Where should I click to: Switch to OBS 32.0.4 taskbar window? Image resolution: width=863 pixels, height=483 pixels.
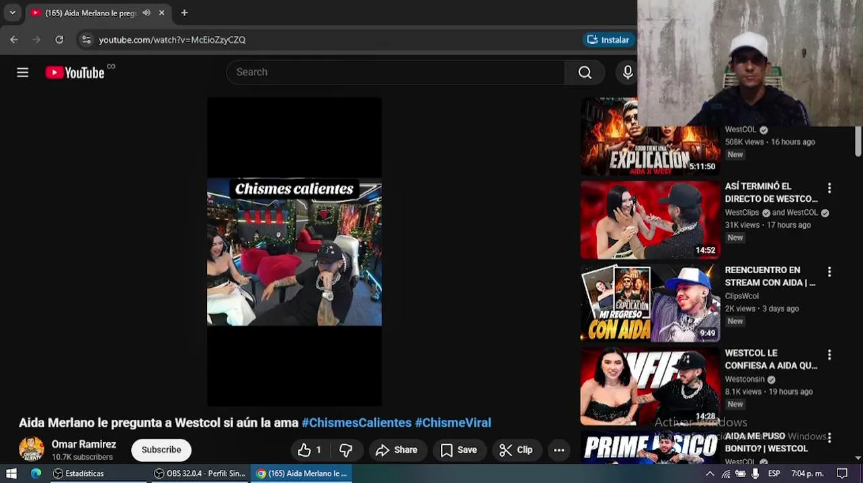200,474
